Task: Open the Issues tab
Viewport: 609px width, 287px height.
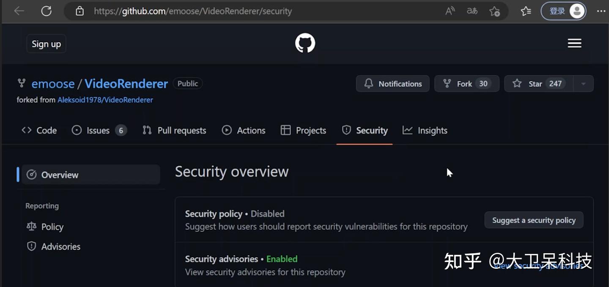Action: point(99,131)
